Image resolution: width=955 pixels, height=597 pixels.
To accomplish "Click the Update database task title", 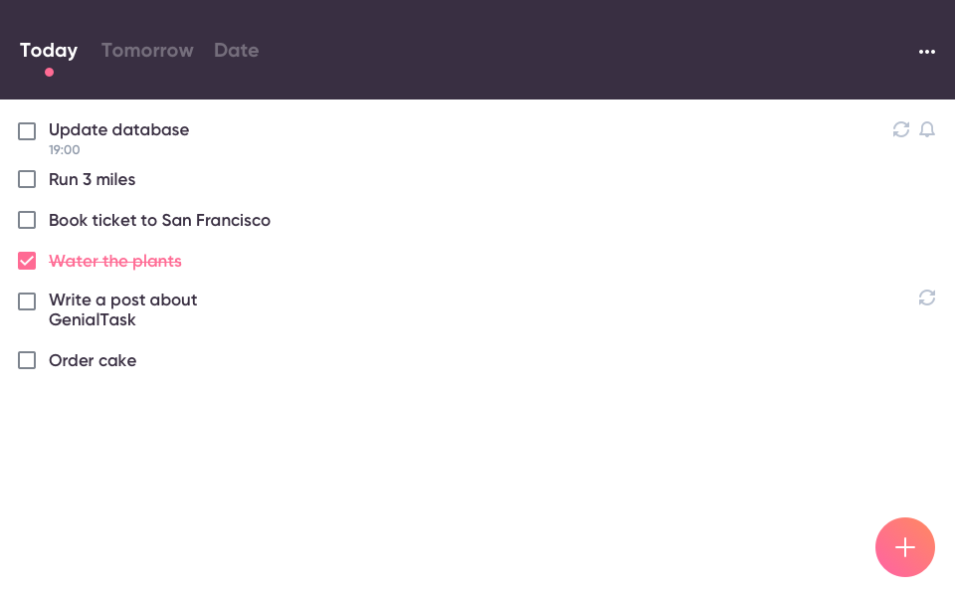I will (118, 129).
